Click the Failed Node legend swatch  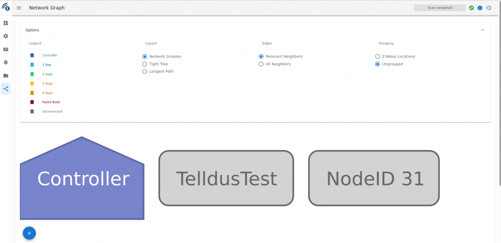pyautogui.click(x=32, y=102)
